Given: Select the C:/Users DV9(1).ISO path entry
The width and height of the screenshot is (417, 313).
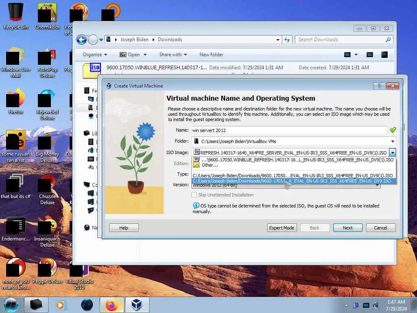Looking at the screenshot, I should (x=294, y=176).
